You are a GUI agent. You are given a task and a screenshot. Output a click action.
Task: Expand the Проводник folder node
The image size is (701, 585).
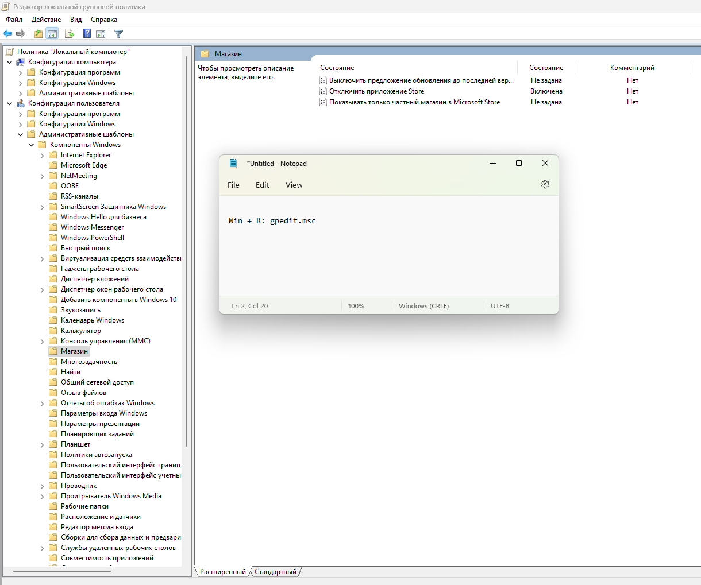43,486
